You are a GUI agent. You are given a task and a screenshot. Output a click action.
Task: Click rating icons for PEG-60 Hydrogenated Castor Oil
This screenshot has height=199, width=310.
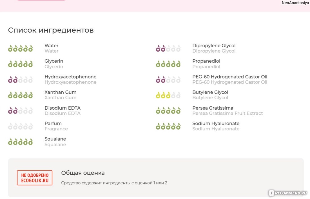168,80
